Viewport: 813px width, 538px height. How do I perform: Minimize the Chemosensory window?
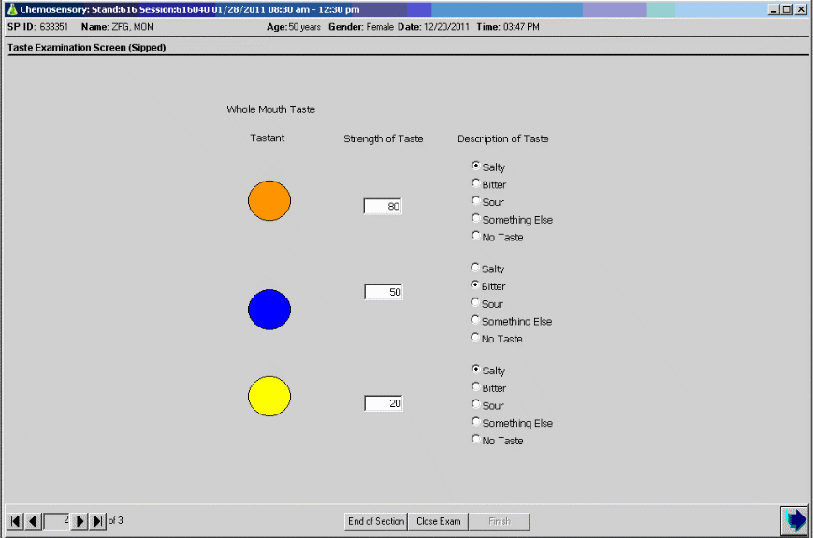coord(774,9)
